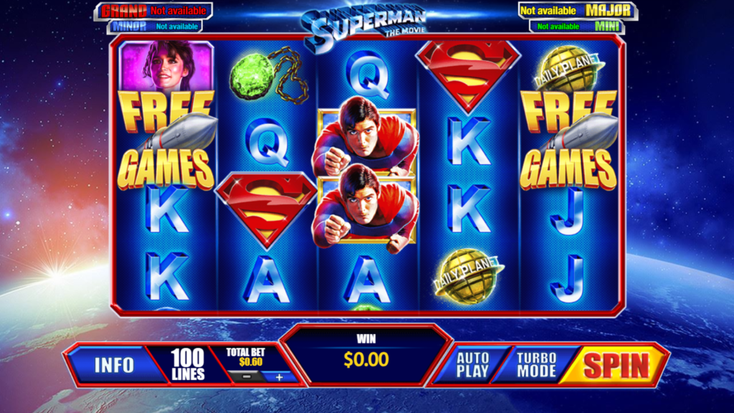Select the right reel Free Games rocket symbol
Viewport: 734px width, 413px height.
click(x=569, y=140)
